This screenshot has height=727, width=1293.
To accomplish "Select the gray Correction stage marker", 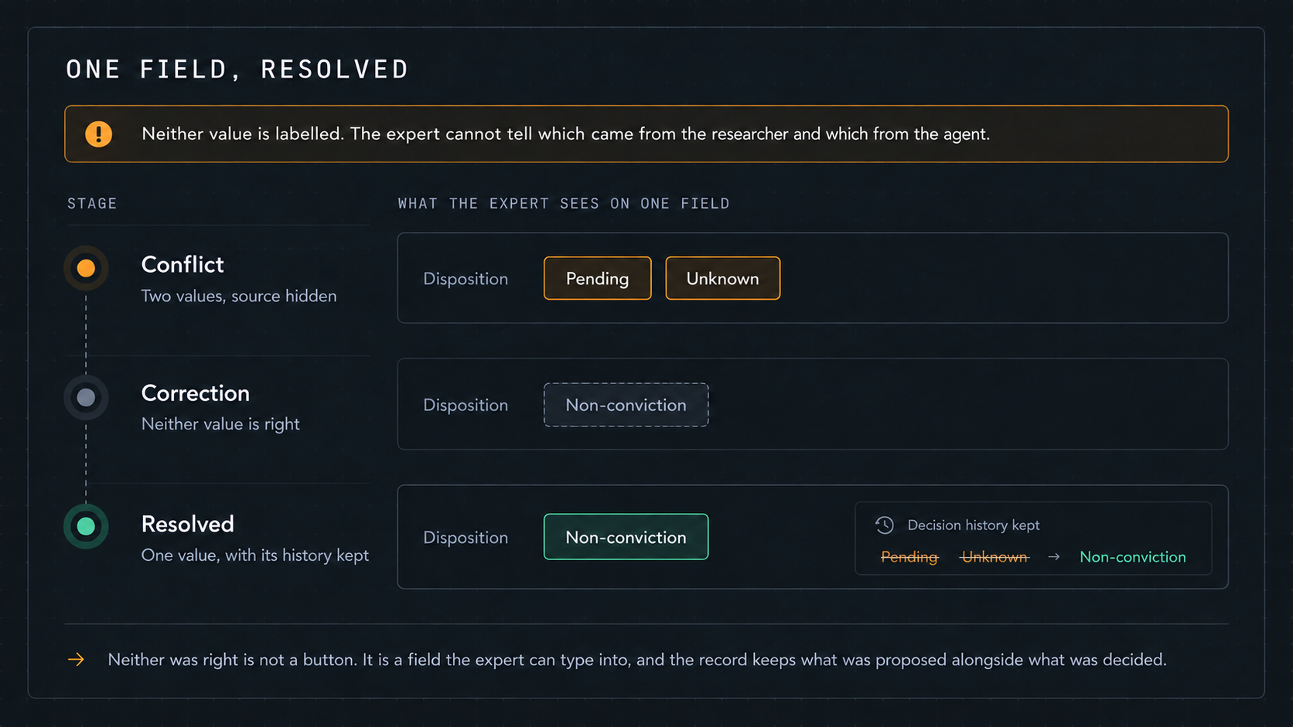I will 86,397.
